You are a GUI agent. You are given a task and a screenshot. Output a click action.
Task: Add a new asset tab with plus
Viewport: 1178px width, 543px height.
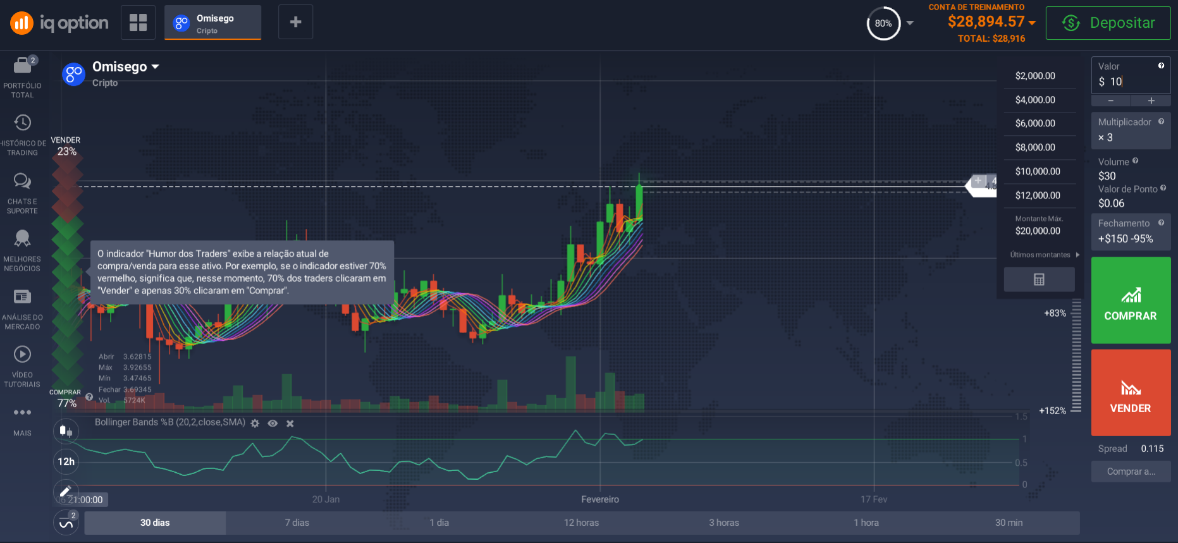tap(295, 22)
